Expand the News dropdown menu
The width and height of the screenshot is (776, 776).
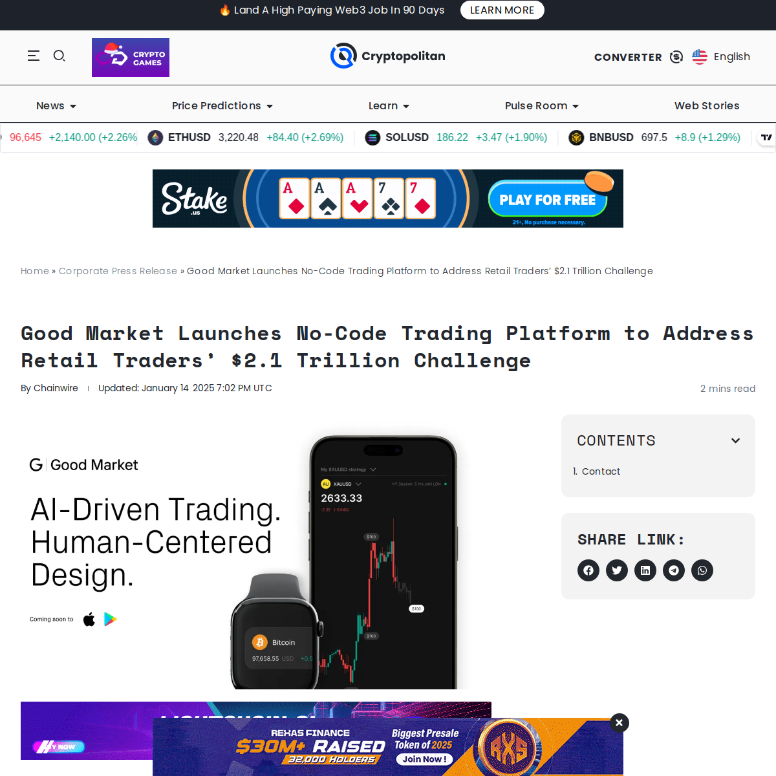[56, 106]
